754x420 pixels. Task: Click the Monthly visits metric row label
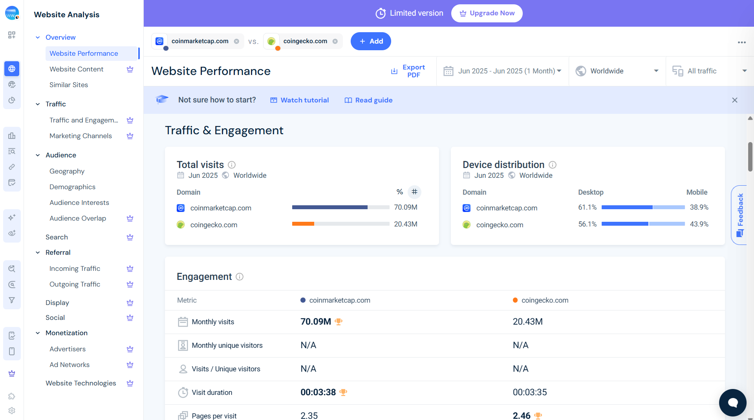(213, 322)
